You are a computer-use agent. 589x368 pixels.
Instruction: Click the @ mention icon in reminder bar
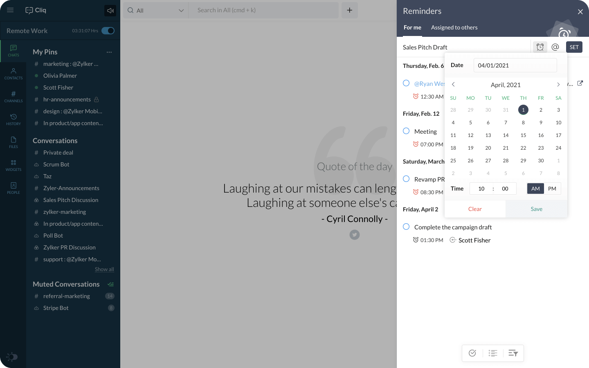555,47
